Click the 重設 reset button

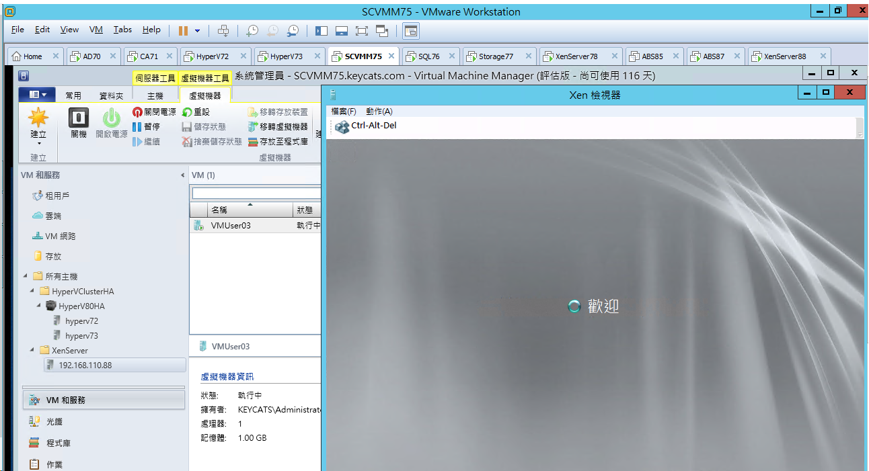point(196,112)
